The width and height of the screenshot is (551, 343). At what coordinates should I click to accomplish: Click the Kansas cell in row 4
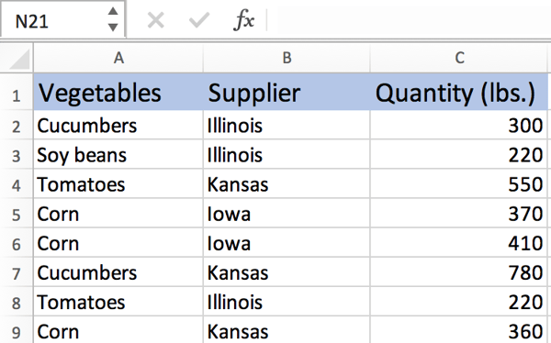point(287,184)
